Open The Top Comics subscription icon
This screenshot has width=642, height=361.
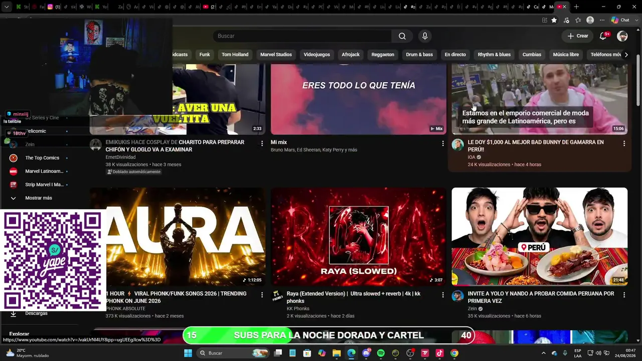point(14,158)
